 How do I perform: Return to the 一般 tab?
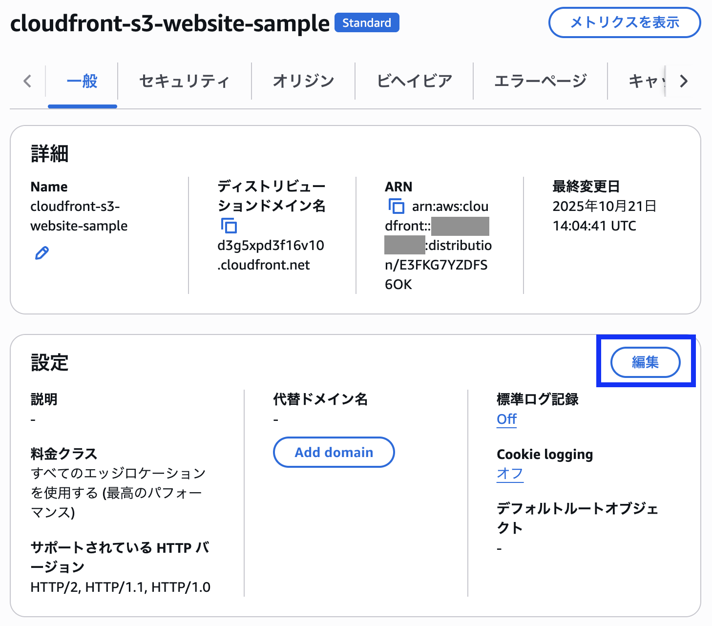[82, 81]
